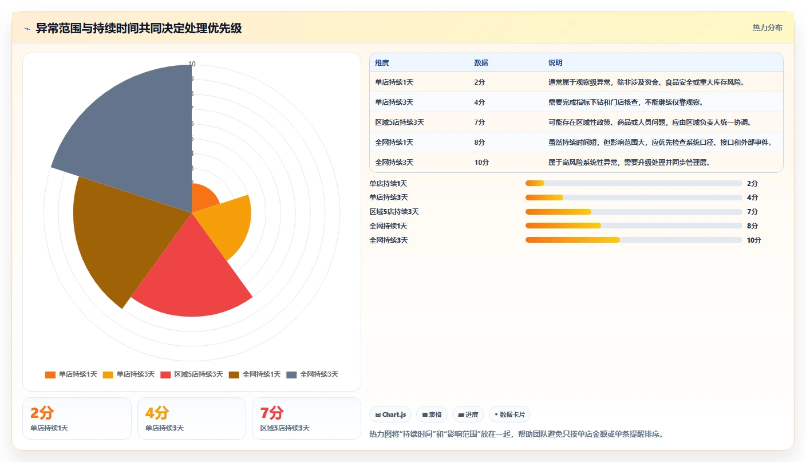Image resolution: width=806 pixels, height=462 pixels.
Task: Click the 10分 cell in the table
Action: click(x=481, y=163)
